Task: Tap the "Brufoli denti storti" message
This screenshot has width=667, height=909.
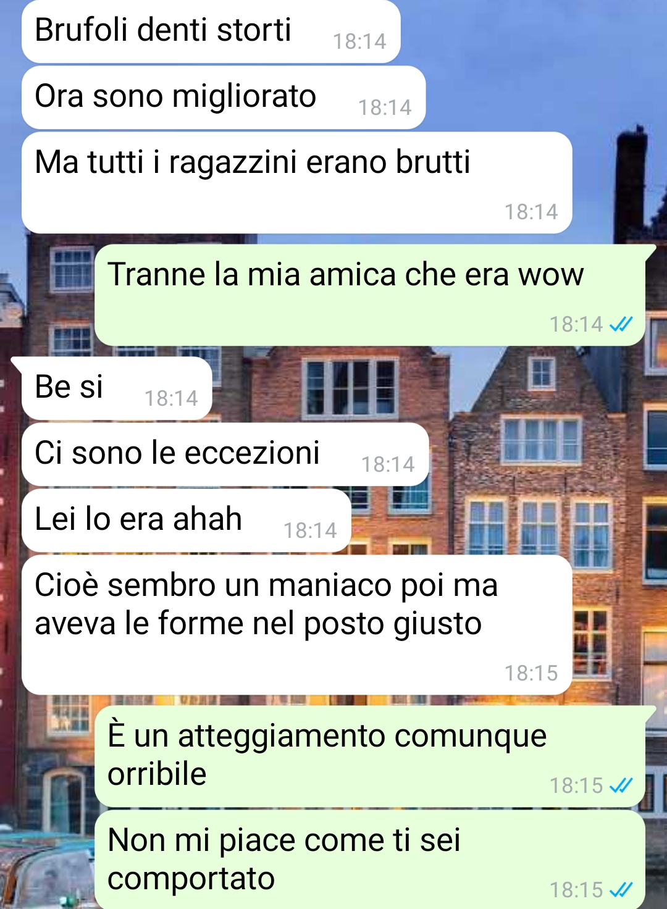Action: click(x=211, y=31)
